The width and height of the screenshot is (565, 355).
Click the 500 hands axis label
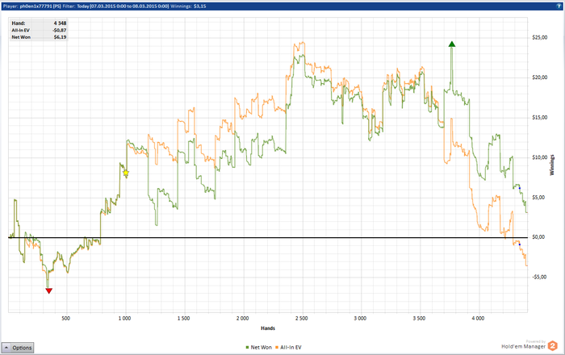pyautogui.click(x=66, y=318)
